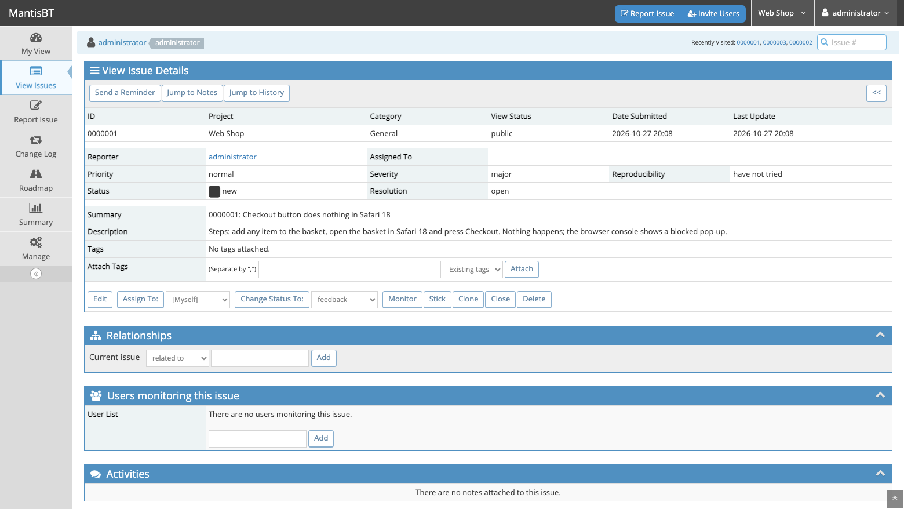
Task: Focus the Issue # search field
Action: (x=852, y=42)
